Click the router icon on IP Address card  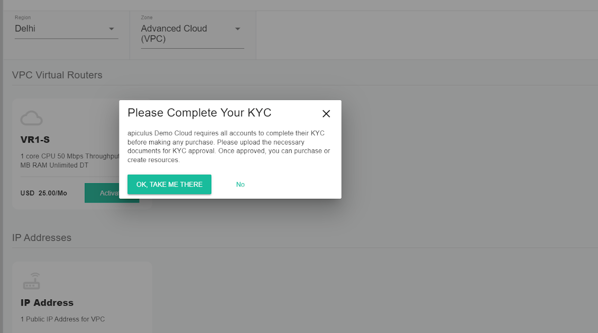click(x=31, y=281)
